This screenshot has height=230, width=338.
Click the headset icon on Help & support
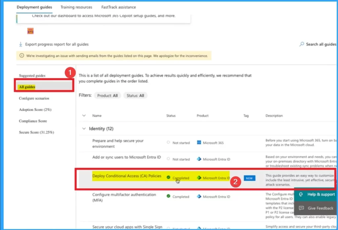pos(301,194)
